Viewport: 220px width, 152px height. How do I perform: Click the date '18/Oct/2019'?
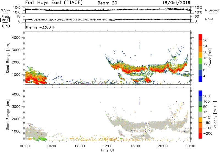[176, 3]
